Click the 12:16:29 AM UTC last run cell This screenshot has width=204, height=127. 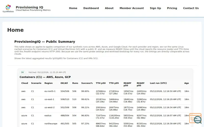[165, 99]
